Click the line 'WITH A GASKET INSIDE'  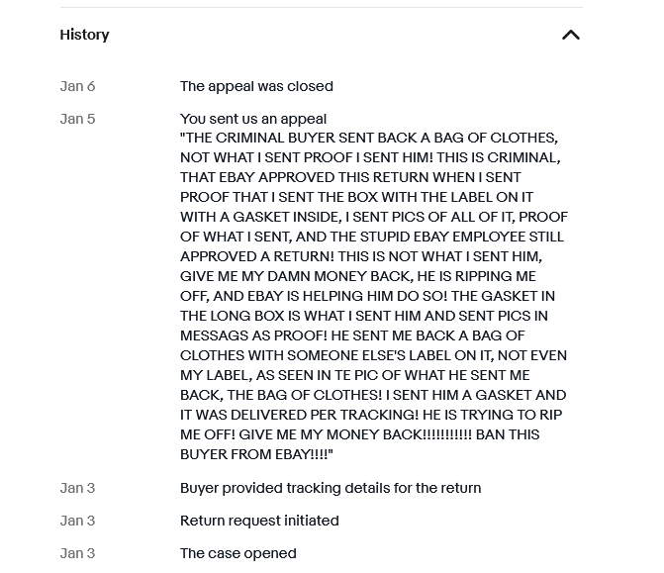(x=374, y=217)
